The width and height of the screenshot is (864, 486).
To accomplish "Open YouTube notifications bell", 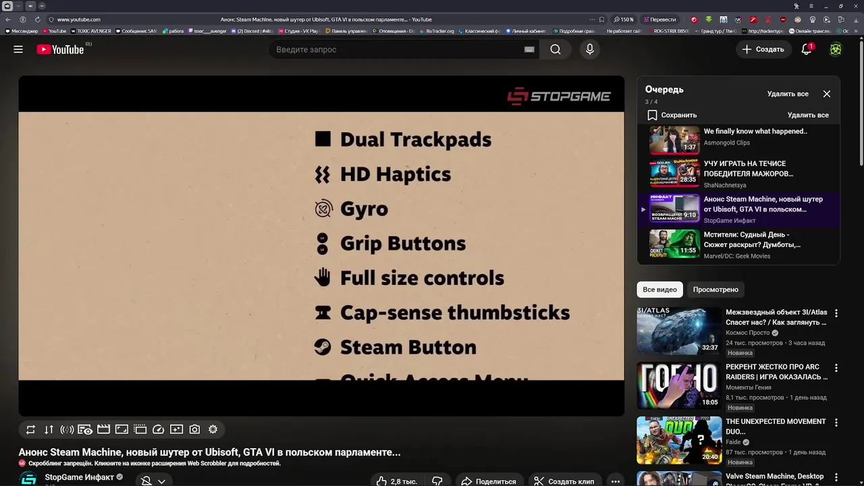I will coord(807,49).
